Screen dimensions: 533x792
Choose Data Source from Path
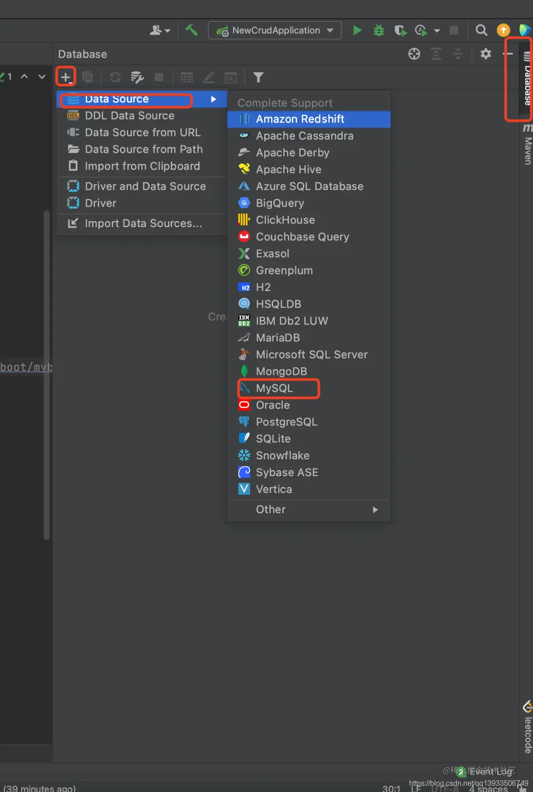coord(142,149)
